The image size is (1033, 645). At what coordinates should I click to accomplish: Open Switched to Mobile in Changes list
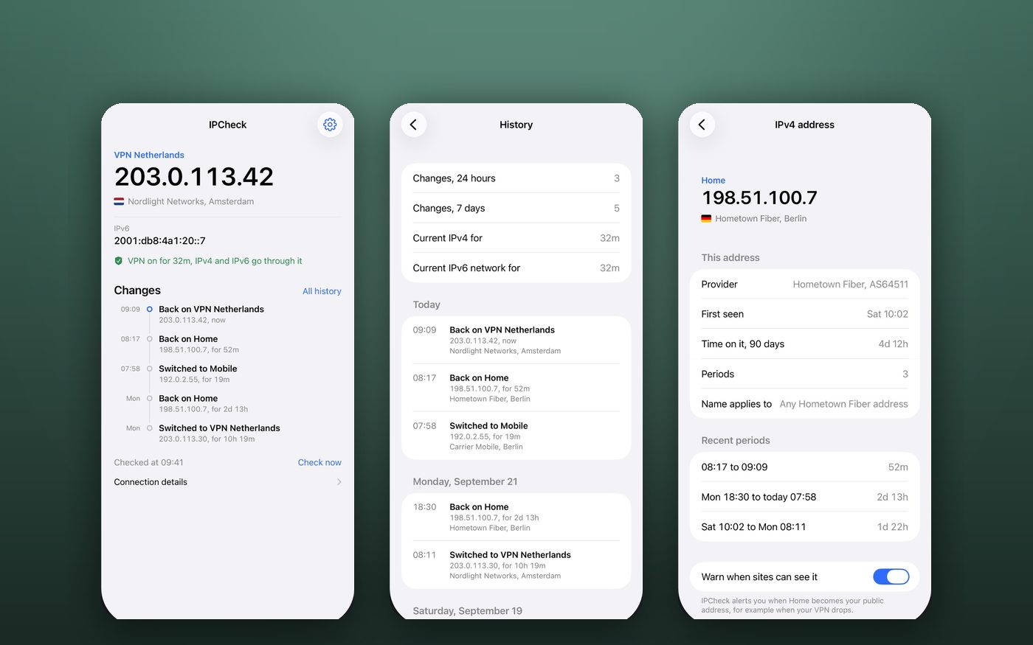pos(228,374)
